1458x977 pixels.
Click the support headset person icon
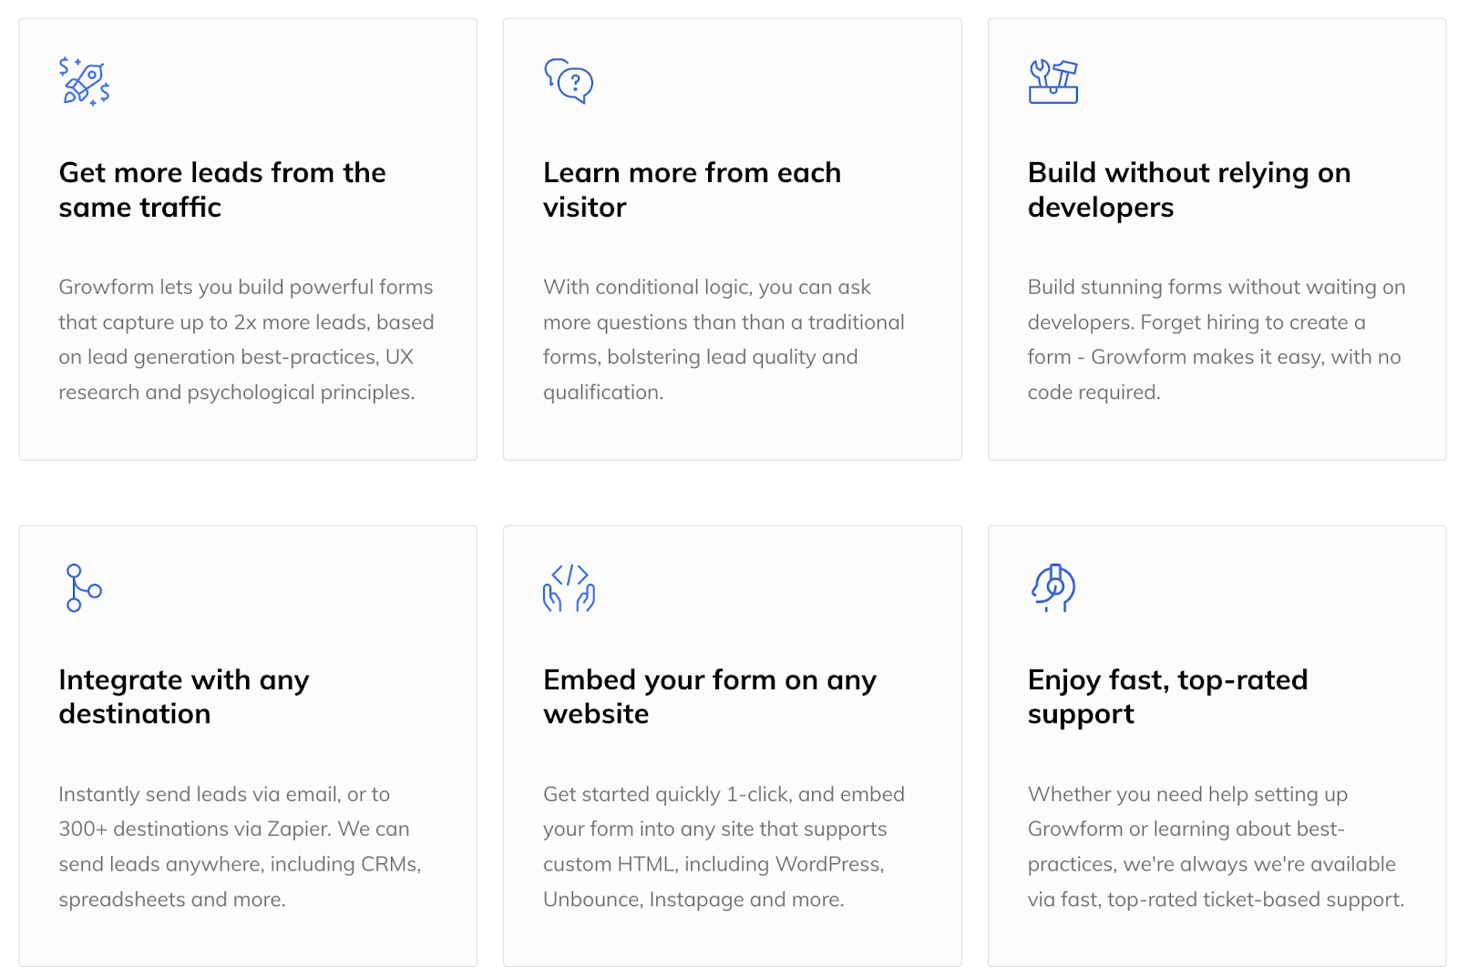pos(1053,588)
